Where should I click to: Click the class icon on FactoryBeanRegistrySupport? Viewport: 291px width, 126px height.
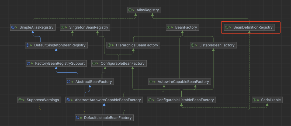coord(28,64)
